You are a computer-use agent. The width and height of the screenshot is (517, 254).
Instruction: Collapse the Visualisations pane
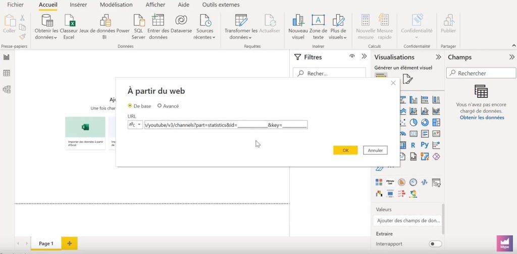point(439,57)
